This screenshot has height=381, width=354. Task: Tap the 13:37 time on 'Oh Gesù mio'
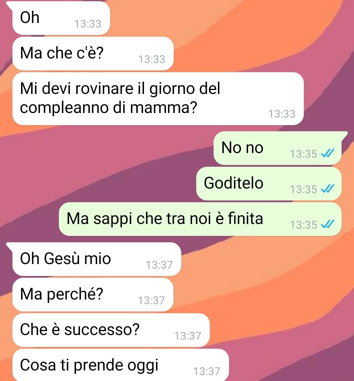[x=159, y=265]
